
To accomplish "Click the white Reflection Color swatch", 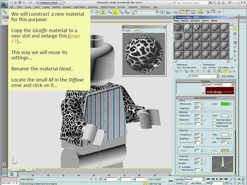I will point(225,116).
